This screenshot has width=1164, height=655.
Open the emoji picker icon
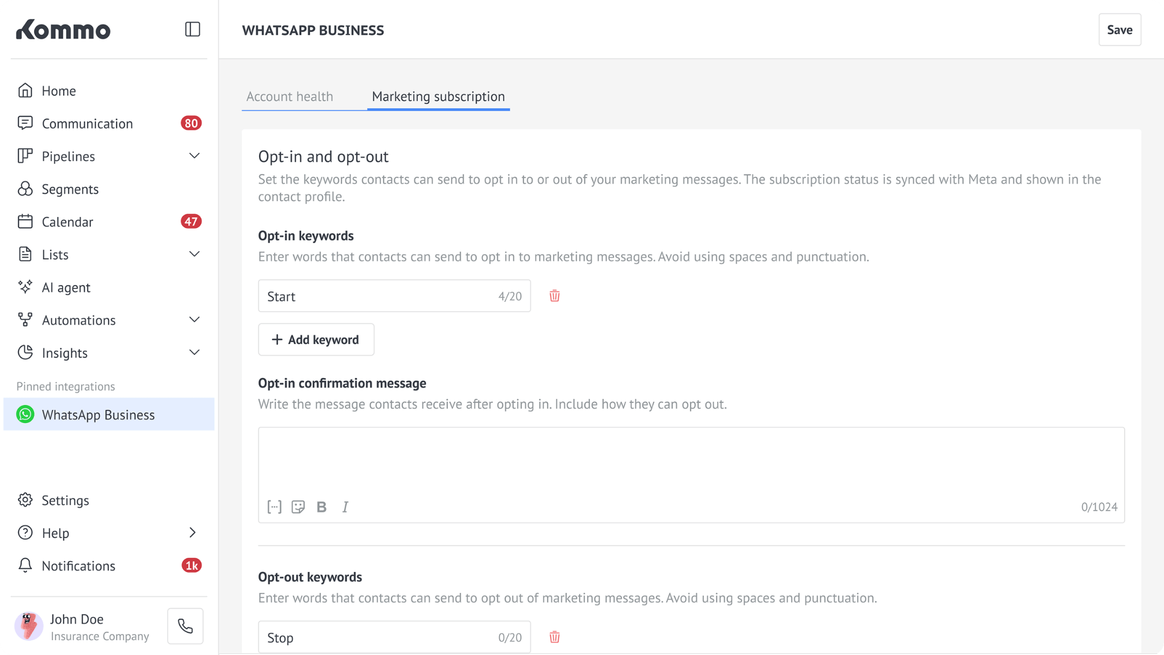click(x=298, y=507)
